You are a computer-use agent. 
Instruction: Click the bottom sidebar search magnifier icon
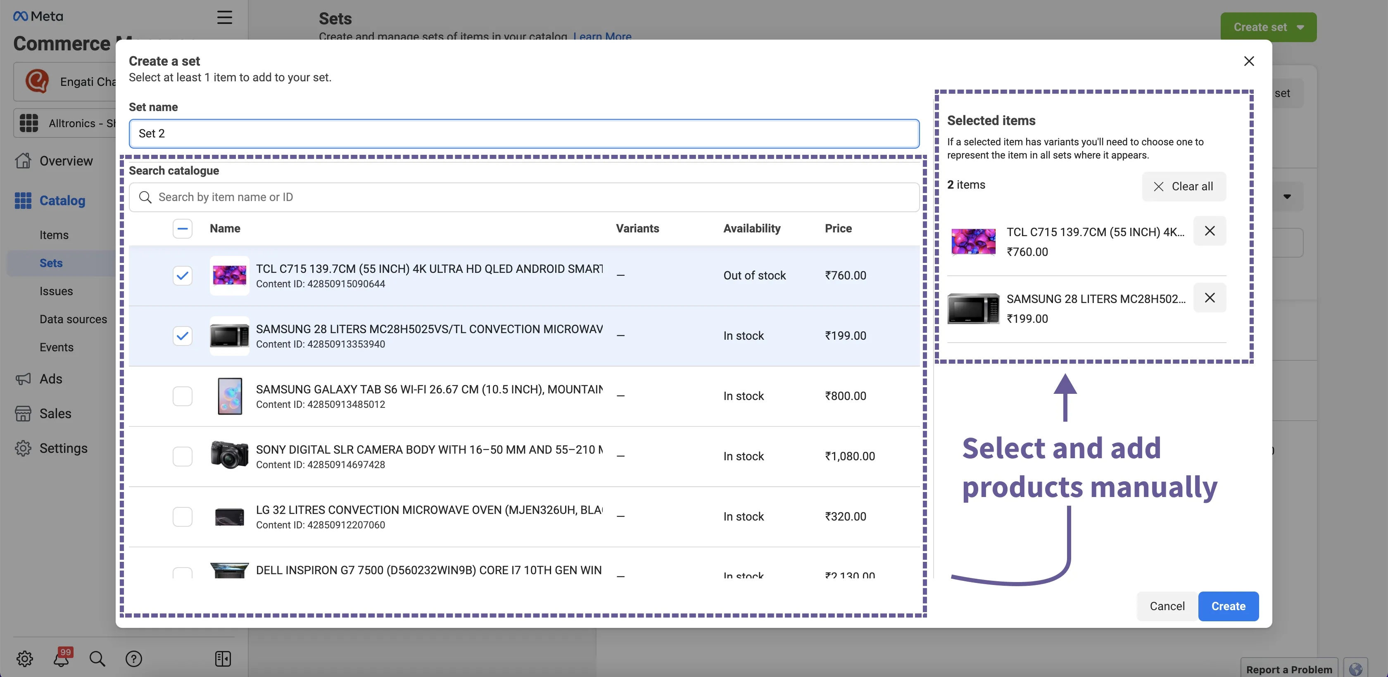pos(97,658)
